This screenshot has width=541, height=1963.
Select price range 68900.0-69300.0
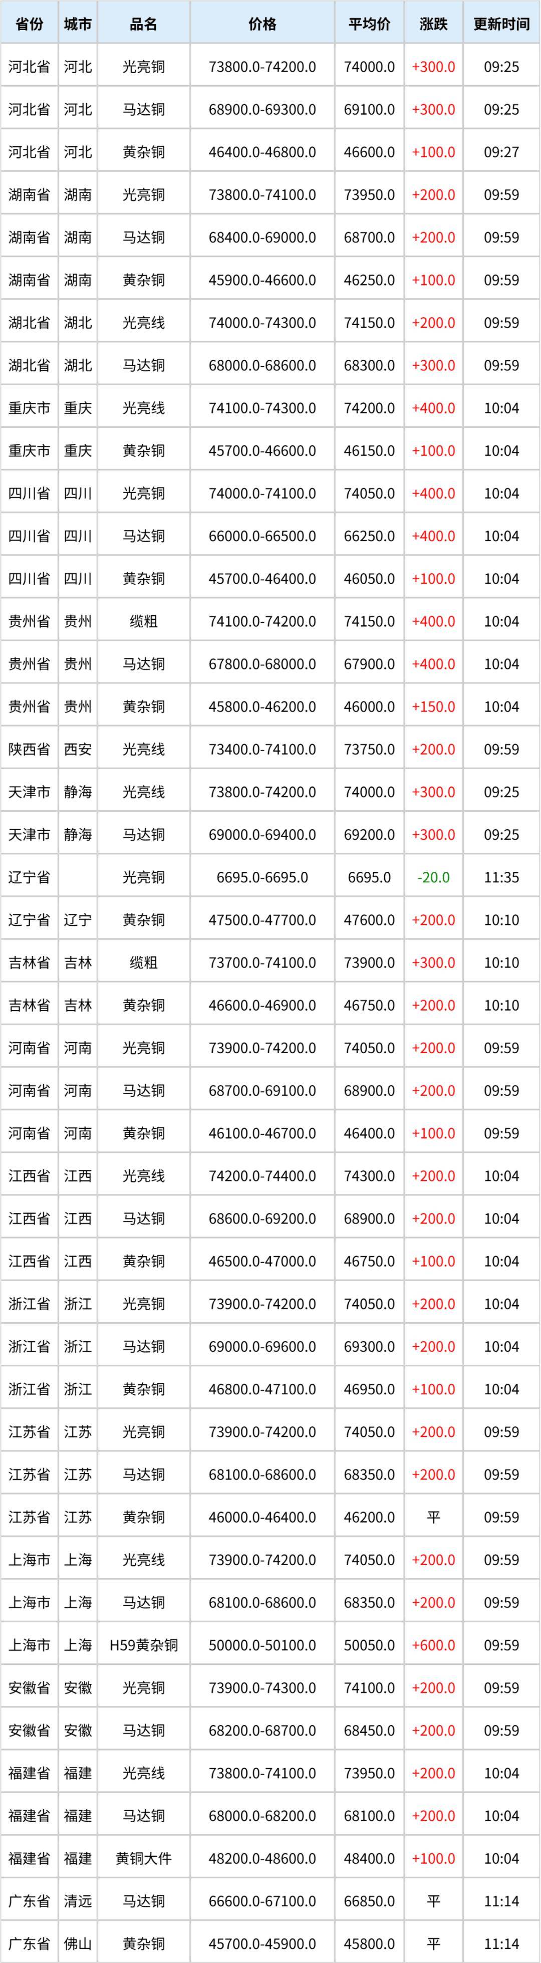point(262,110)
